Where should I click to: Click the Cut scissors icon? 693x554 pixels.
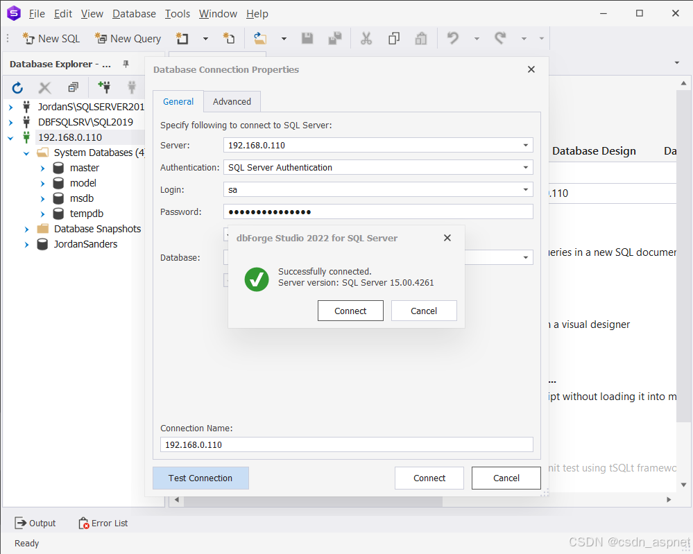tap(366, 38)
